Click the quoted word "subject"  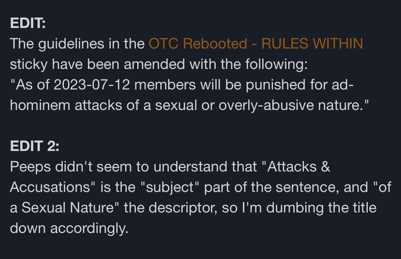coord(171,188)
